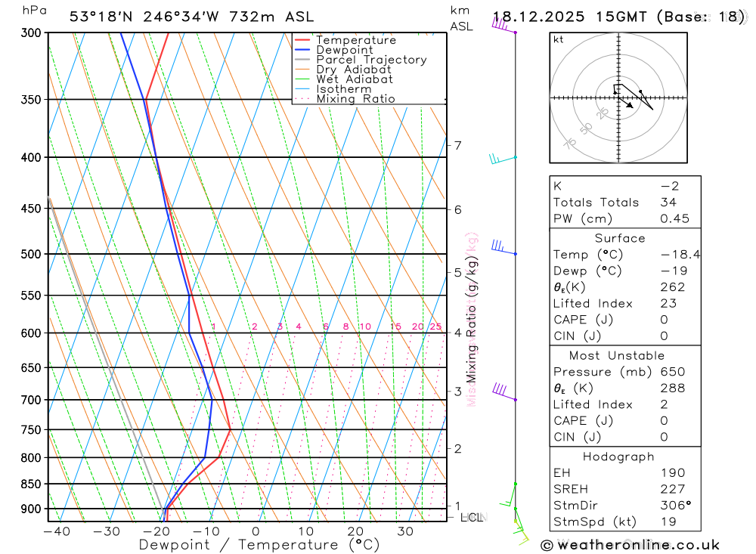Click the red temperature line swatch in legend
The image size is (756, 554).
(302, 39)
